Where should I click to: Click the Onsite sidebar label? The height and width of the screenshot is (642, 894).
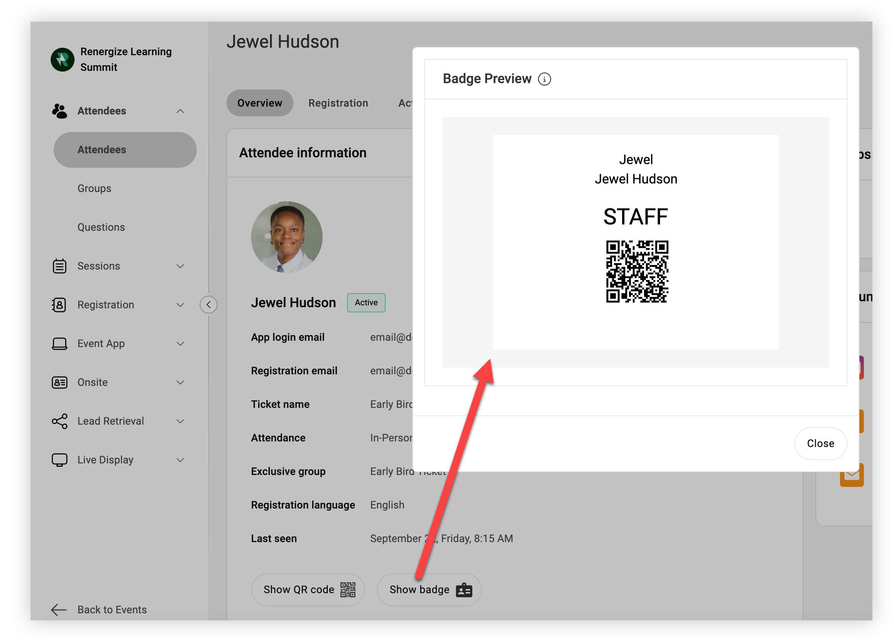93,382
